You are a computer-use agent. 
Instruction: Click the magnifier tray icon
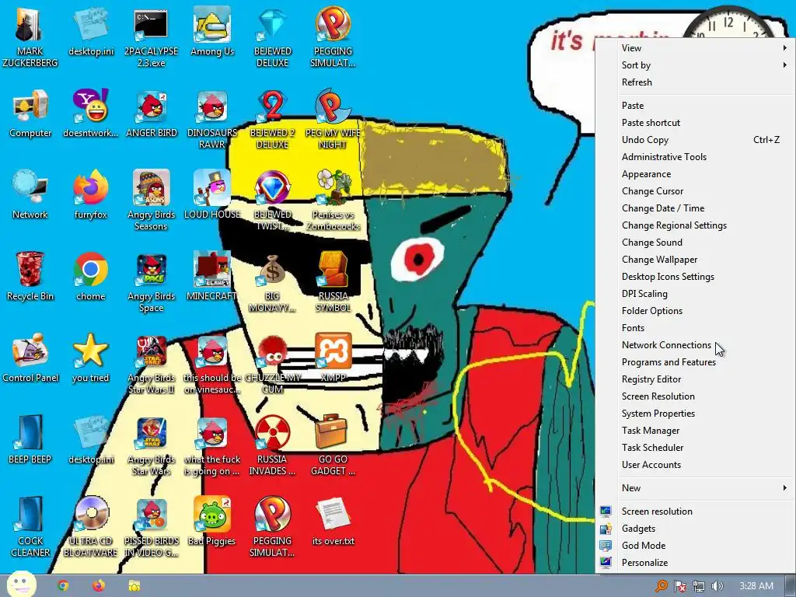tap(661, 586)
